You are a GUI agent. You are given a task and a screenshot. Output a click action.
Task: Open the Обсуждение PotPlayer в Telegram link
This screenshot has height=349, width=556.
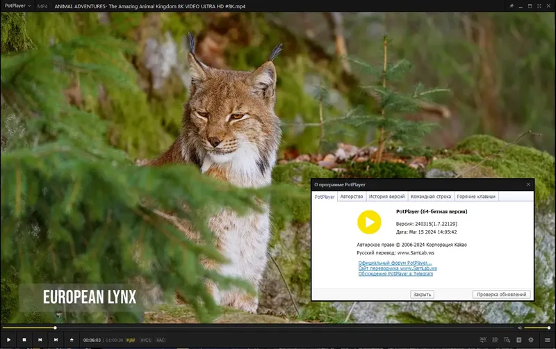tap(395, 273)
